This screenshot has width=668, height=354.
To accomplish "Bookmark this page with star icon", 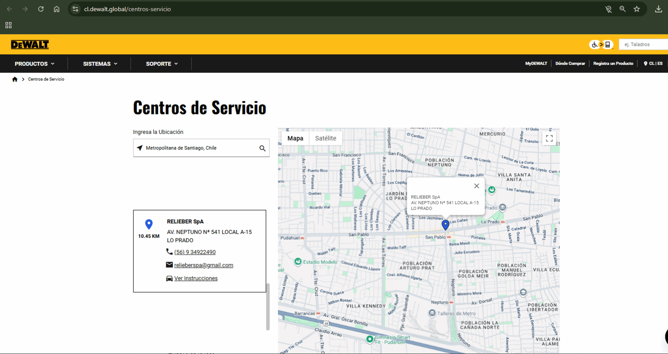I will [x=637, y=9].
